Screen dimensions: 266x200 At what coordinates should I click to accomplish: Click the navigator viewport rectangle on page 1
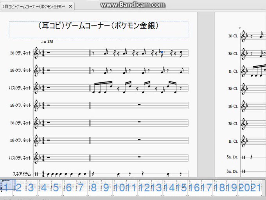[x=8, y=185]
